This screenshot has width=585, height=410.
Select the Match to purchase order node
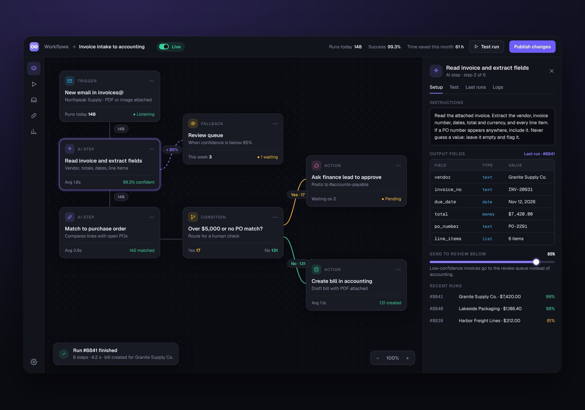110,233
